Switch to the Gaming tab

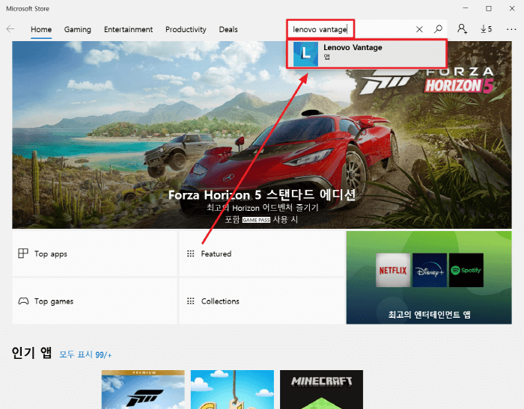tap(78, 29)
